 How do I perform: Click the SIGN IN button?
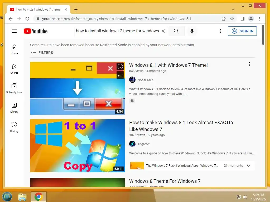coord(242,31)
